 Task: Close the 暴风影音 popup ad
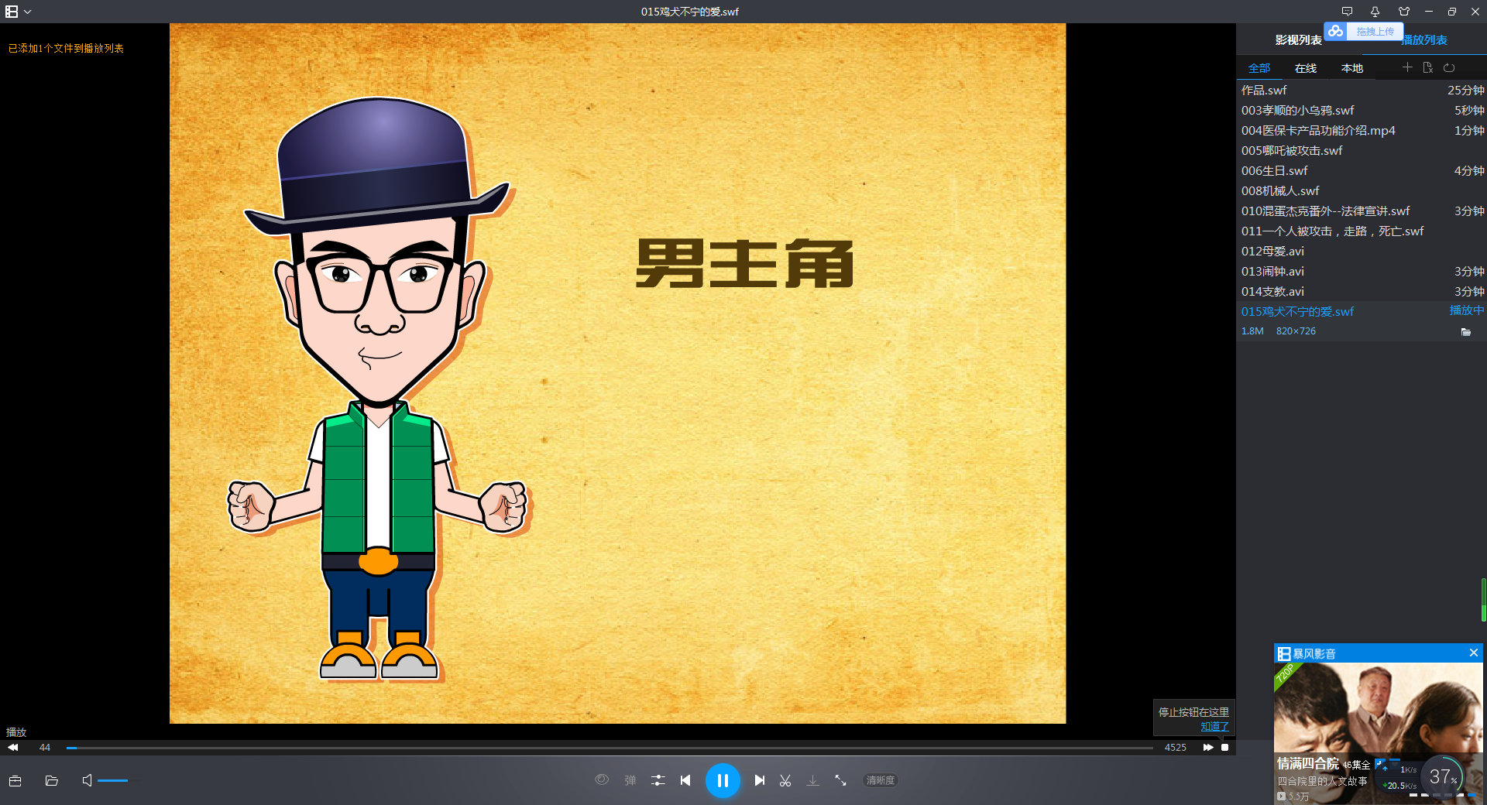[1474, 653]
